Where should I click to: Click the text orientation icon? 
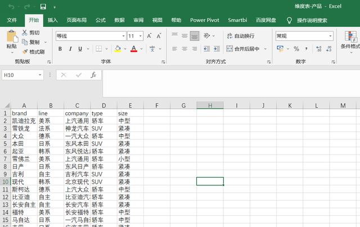pos(206,35)
